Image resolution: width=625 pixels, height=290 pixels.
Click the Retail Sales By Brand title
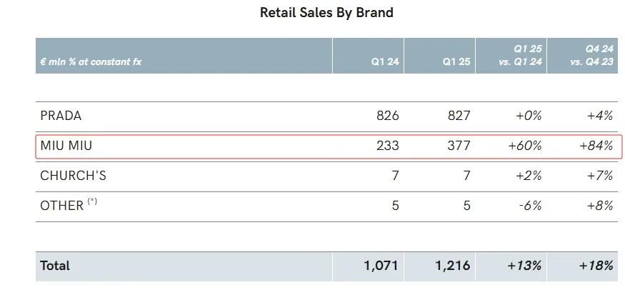tap(326, 12)
